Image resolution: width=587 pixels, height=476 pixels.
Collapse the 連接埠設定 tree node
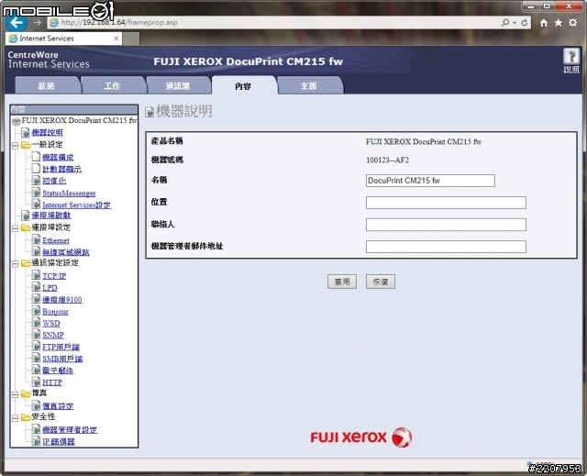click(15, 227)
